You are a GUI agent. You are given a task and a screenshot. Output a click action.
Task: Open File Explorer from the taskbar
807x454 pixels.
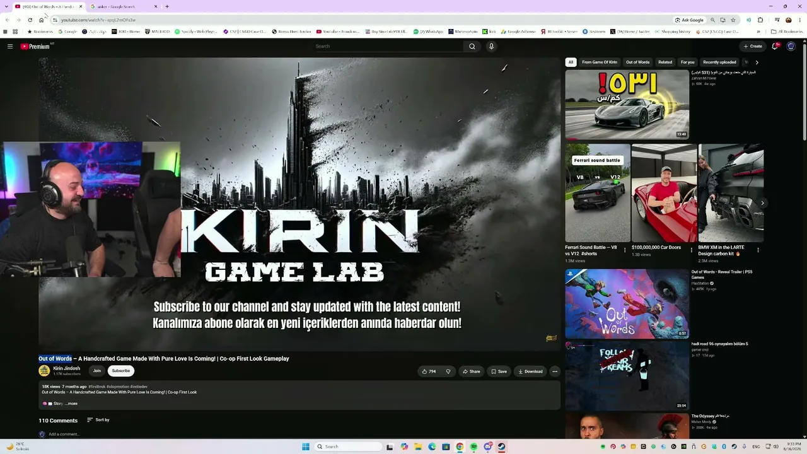coord(418,446)
